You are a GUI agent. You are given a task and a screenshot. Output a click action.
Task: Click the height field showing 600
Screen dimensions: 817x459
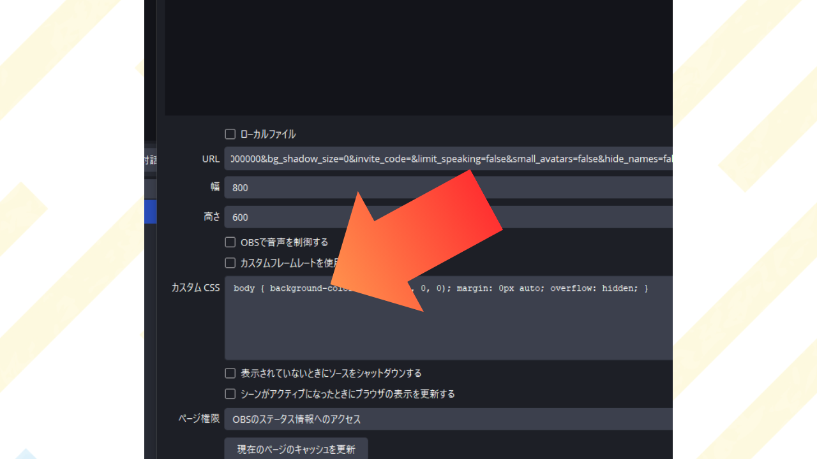(x=447, y=217)
